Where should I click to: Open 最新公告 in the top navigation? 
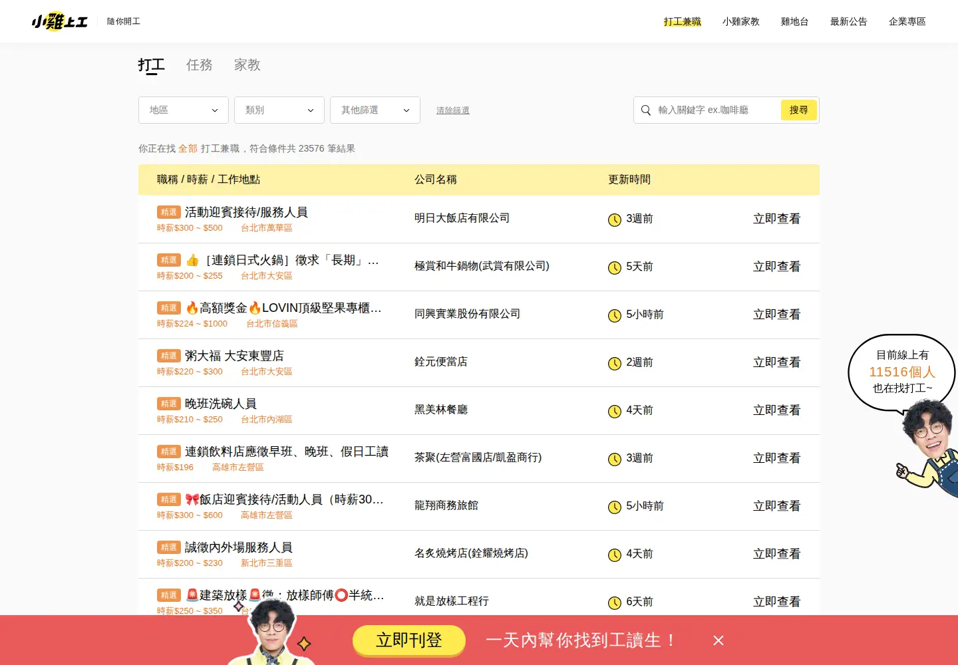849,21
